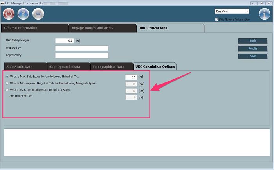Click the Prepared by text field

coord(81,48)
